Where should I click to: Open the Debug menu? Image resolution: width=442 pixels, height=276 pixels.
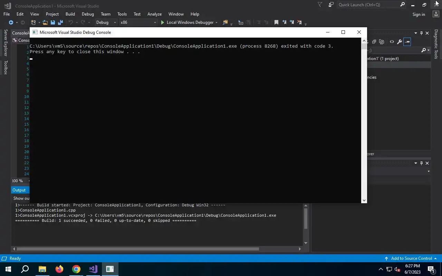88,14
